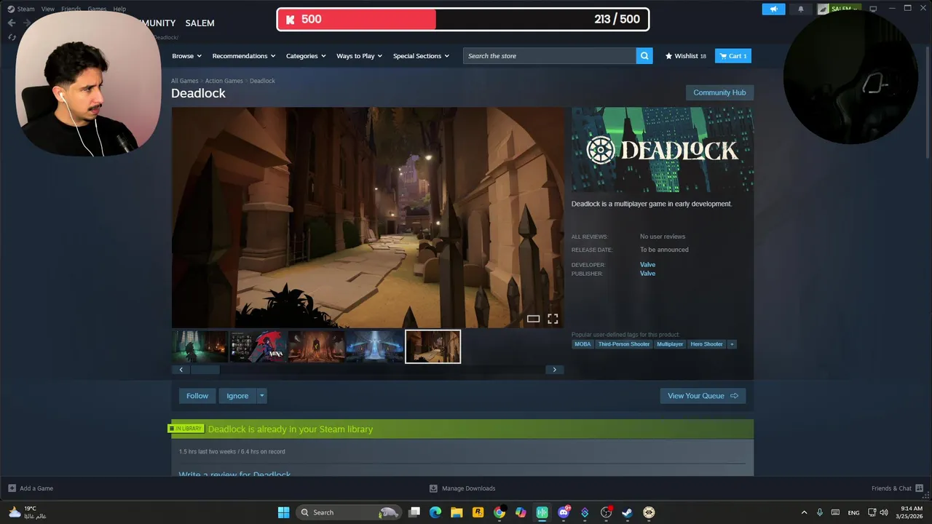
Task: Click the Windows taskbar Search box
Action: pos(349,512)
